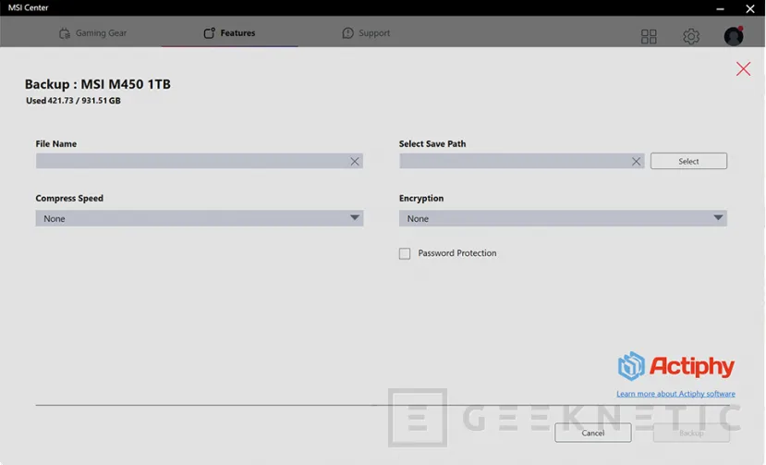766x465 pixels.
Task: Open settings via the gear icon
Action: pos(691,36)
